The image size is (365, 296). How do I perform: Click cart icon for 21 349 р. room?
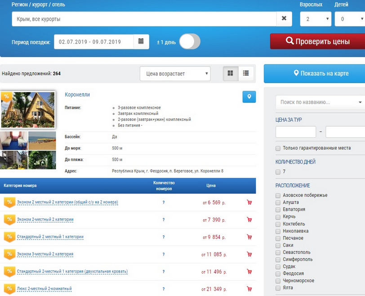click(249, 288)
